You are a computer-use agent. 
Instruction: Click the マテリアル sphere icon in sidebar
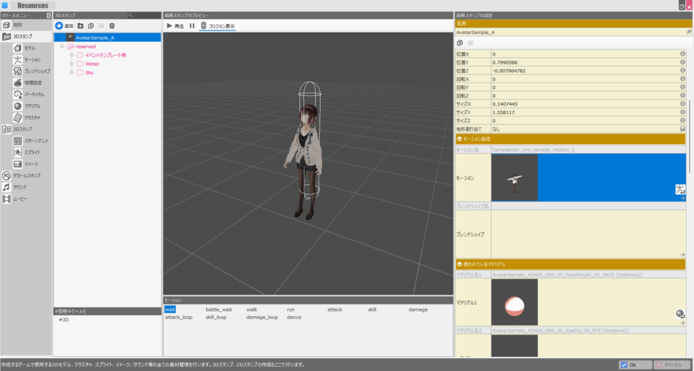pyautogui.click(x=19, y=106)
